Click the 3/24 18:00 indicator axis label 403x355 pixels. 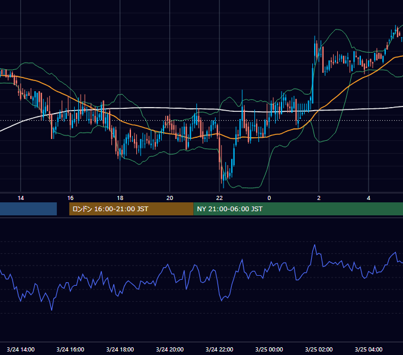(120, 349)
